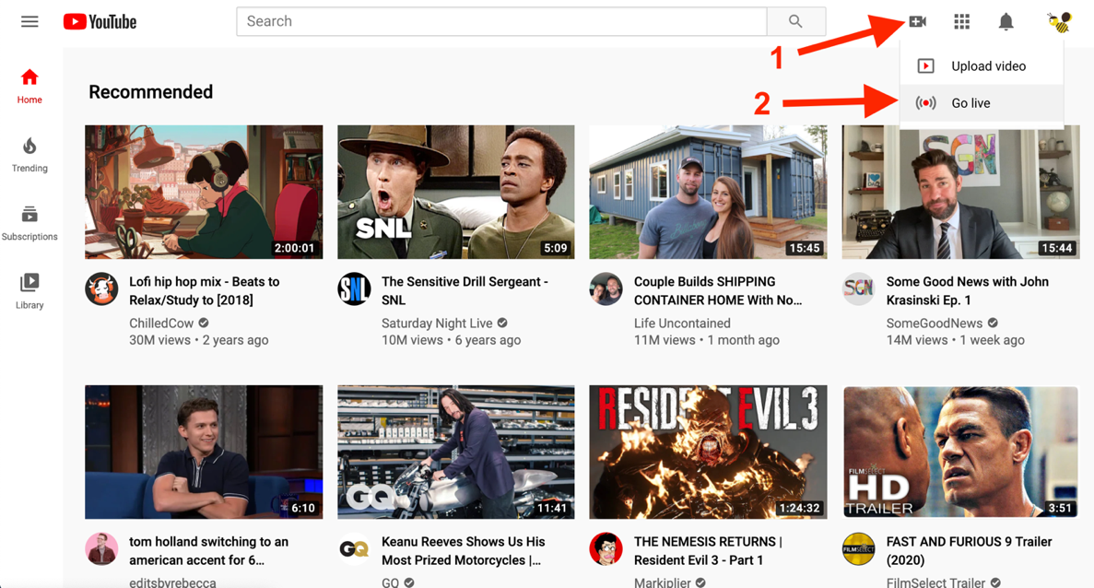The height and width of the screenshot is (588, 1094).
Task: Open title 'Lofi hip hop mix - Beats to Relax/Study to'
Action: [x=204, y=291]
